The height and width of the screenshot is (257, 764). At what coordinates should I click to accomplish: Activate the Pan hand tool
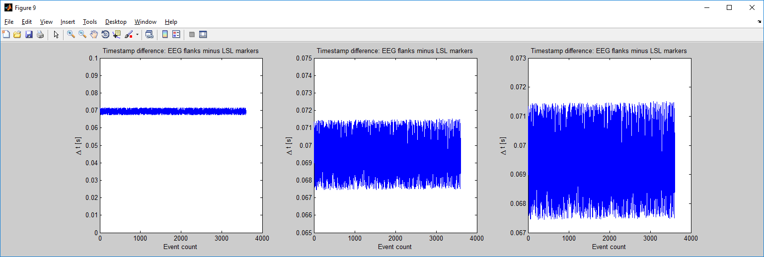point(94,34)
